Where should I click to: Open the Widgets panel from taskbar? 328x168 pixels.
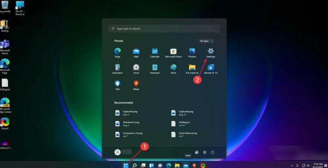[x=152, y=165]
